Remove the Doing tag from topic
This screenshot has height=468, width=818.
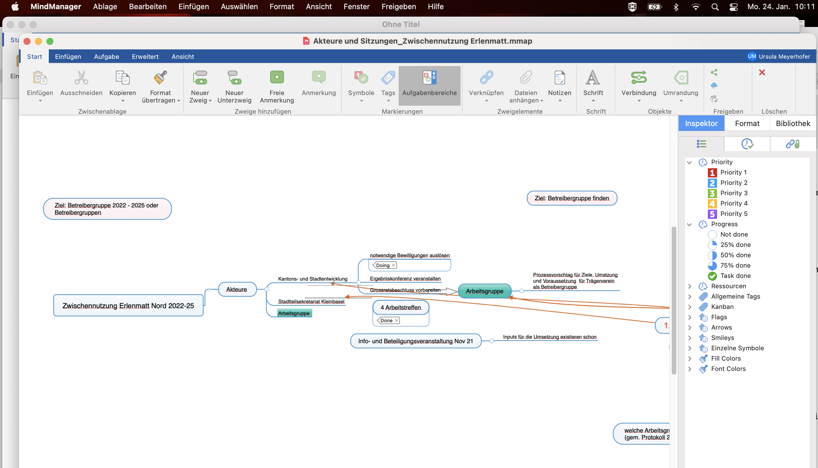[x=393, y=265]
